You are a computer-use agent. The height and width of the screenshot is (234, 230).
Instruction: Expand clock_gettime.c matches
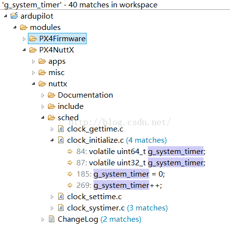point(52,129)
